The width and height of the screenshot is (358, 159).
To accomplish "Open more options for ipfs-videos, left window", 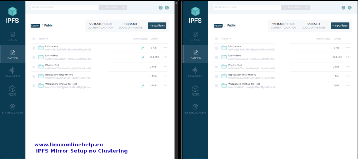I will click(165, 57).
